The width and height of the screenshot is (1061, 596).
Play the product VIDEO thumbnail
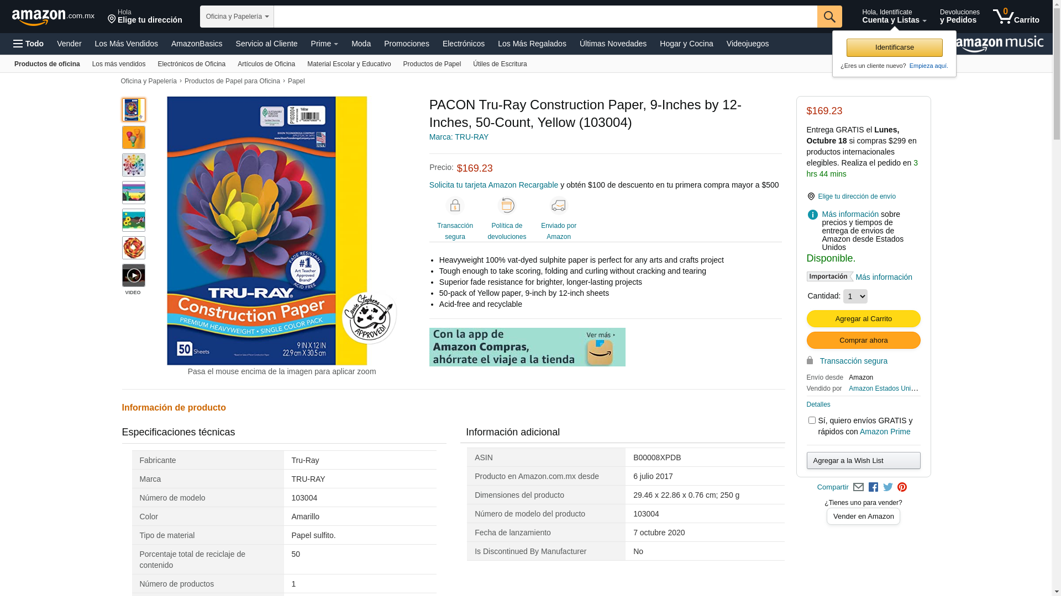[133, 275]
